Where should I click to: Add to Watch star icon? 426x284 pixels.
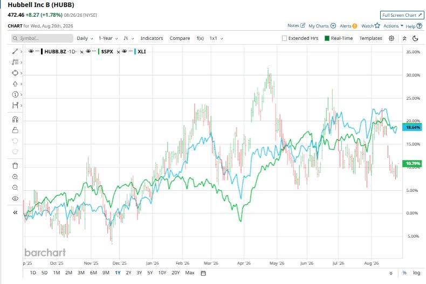click(x=377, y=25)
